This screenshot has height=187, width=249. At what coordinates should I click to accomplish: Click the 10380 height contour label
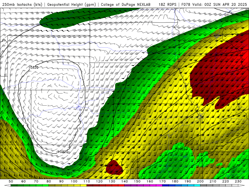67,173
